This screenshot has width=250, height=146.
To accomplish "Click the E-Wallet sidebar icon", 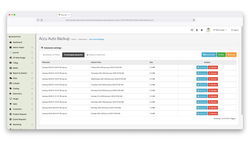I will [x=10, y=83].
